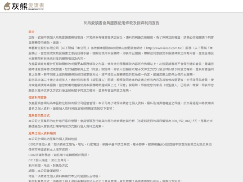
Task: Open the iread.com.tw site name link
Action: tap(36, 9)
